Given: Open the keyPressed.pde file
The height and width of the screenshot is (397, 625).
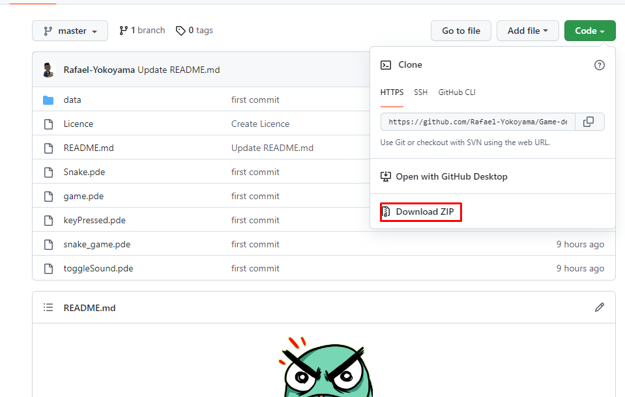Looking at the screenshot, I should pos(94,220).
